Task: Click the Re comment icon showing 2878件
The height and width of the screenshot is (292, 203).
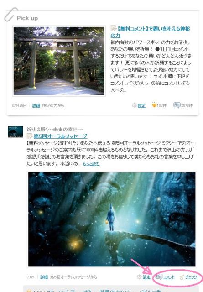Action: 177,105
